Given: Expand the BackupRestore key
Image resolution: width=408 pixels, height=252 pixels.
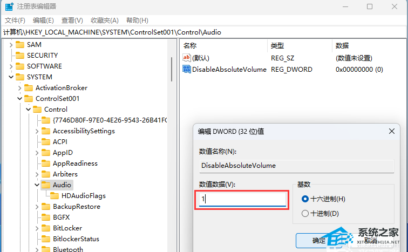Looking at the screenshot, I should pos(37,207).
